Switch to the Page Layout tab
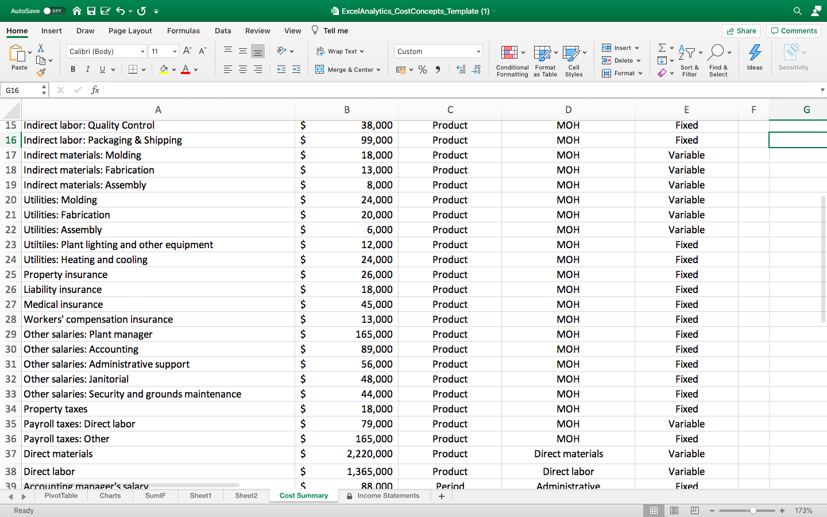827x517 pixels. tap(130, 31)
